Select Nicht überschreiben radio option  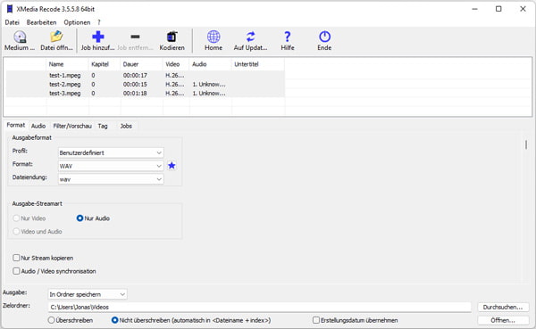click(x=115, y=320)
